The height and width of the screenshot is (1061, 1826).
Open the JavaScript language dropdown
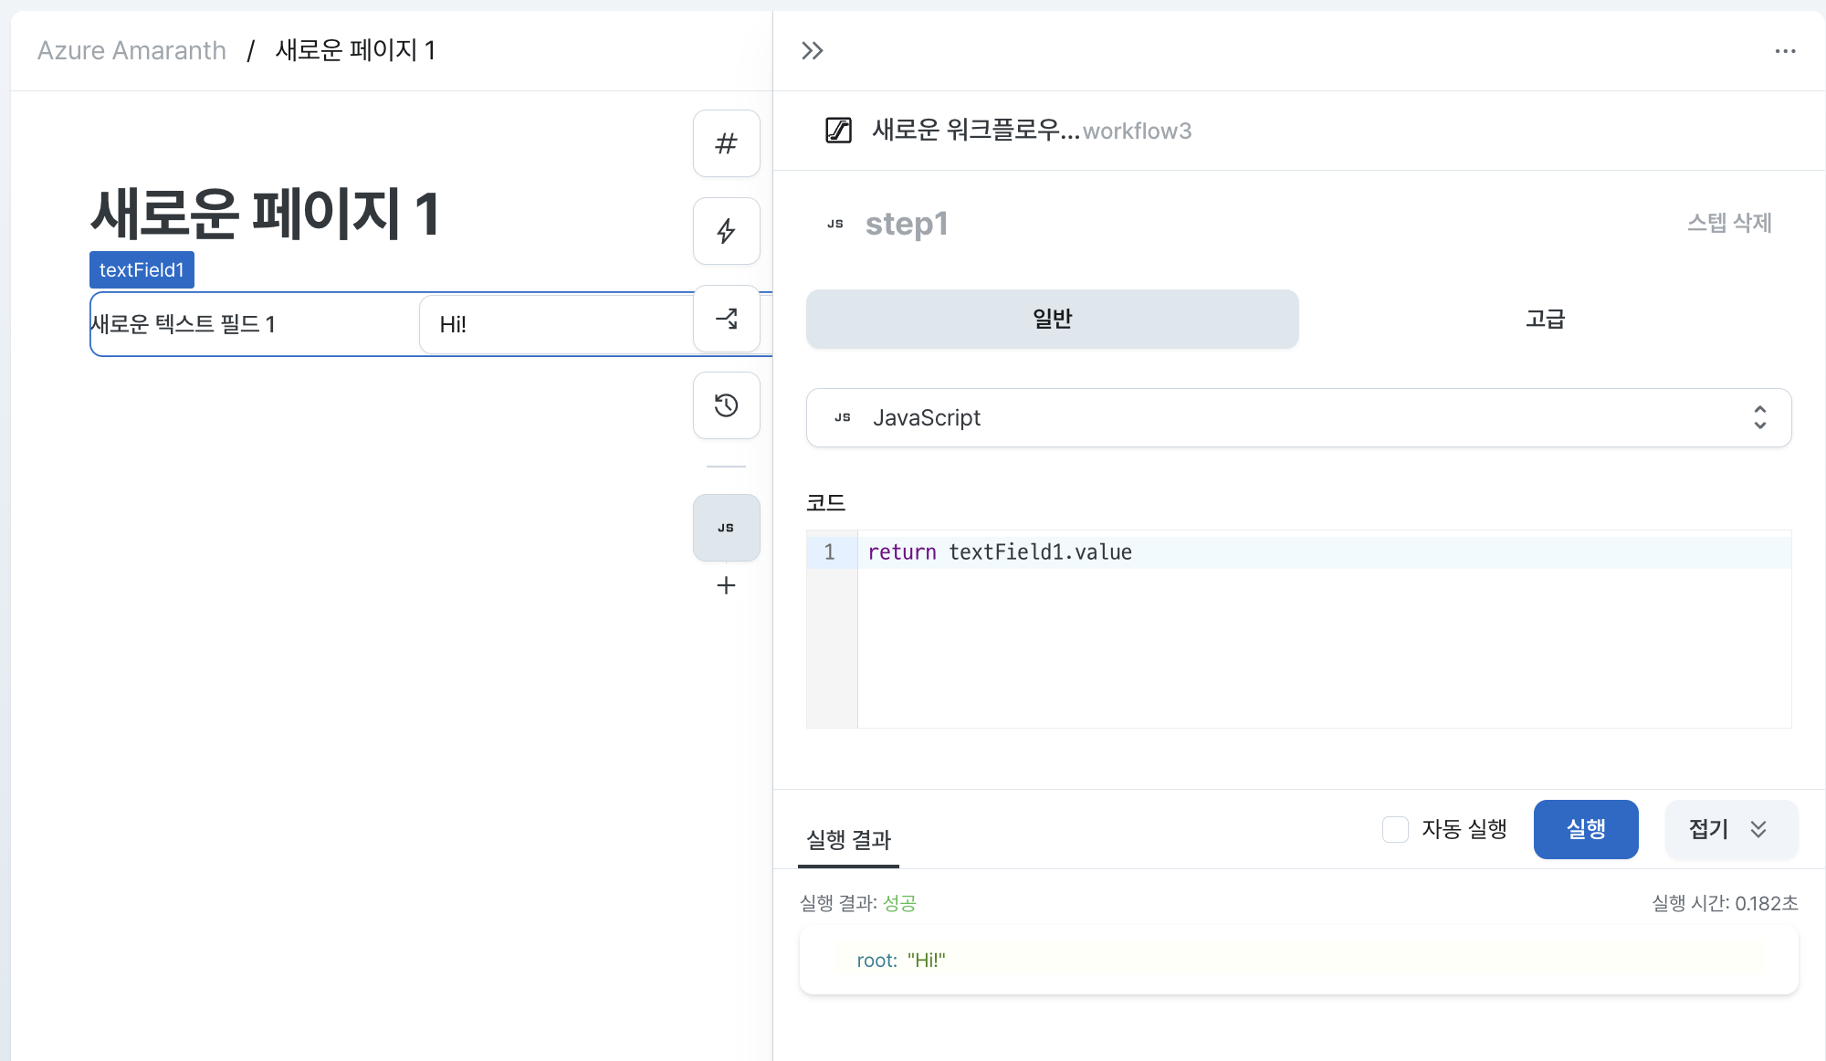tap(1298, 417)
